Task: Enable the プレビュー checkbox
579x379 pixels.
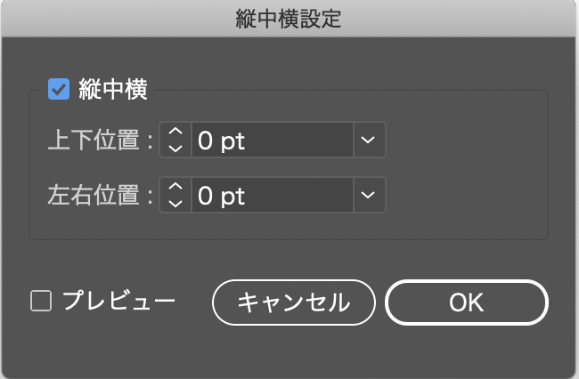Action: (x=41, y=301)
